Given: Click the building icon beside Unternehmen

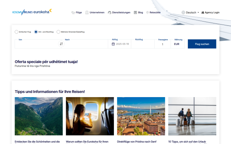Looking at the screenshot, I should (x=87, y=13).
